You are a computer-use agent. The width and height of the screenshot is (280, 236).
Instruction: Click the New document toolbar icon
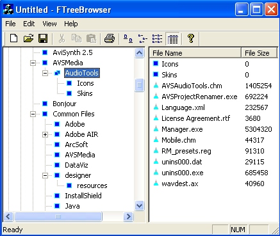[14, 38]
